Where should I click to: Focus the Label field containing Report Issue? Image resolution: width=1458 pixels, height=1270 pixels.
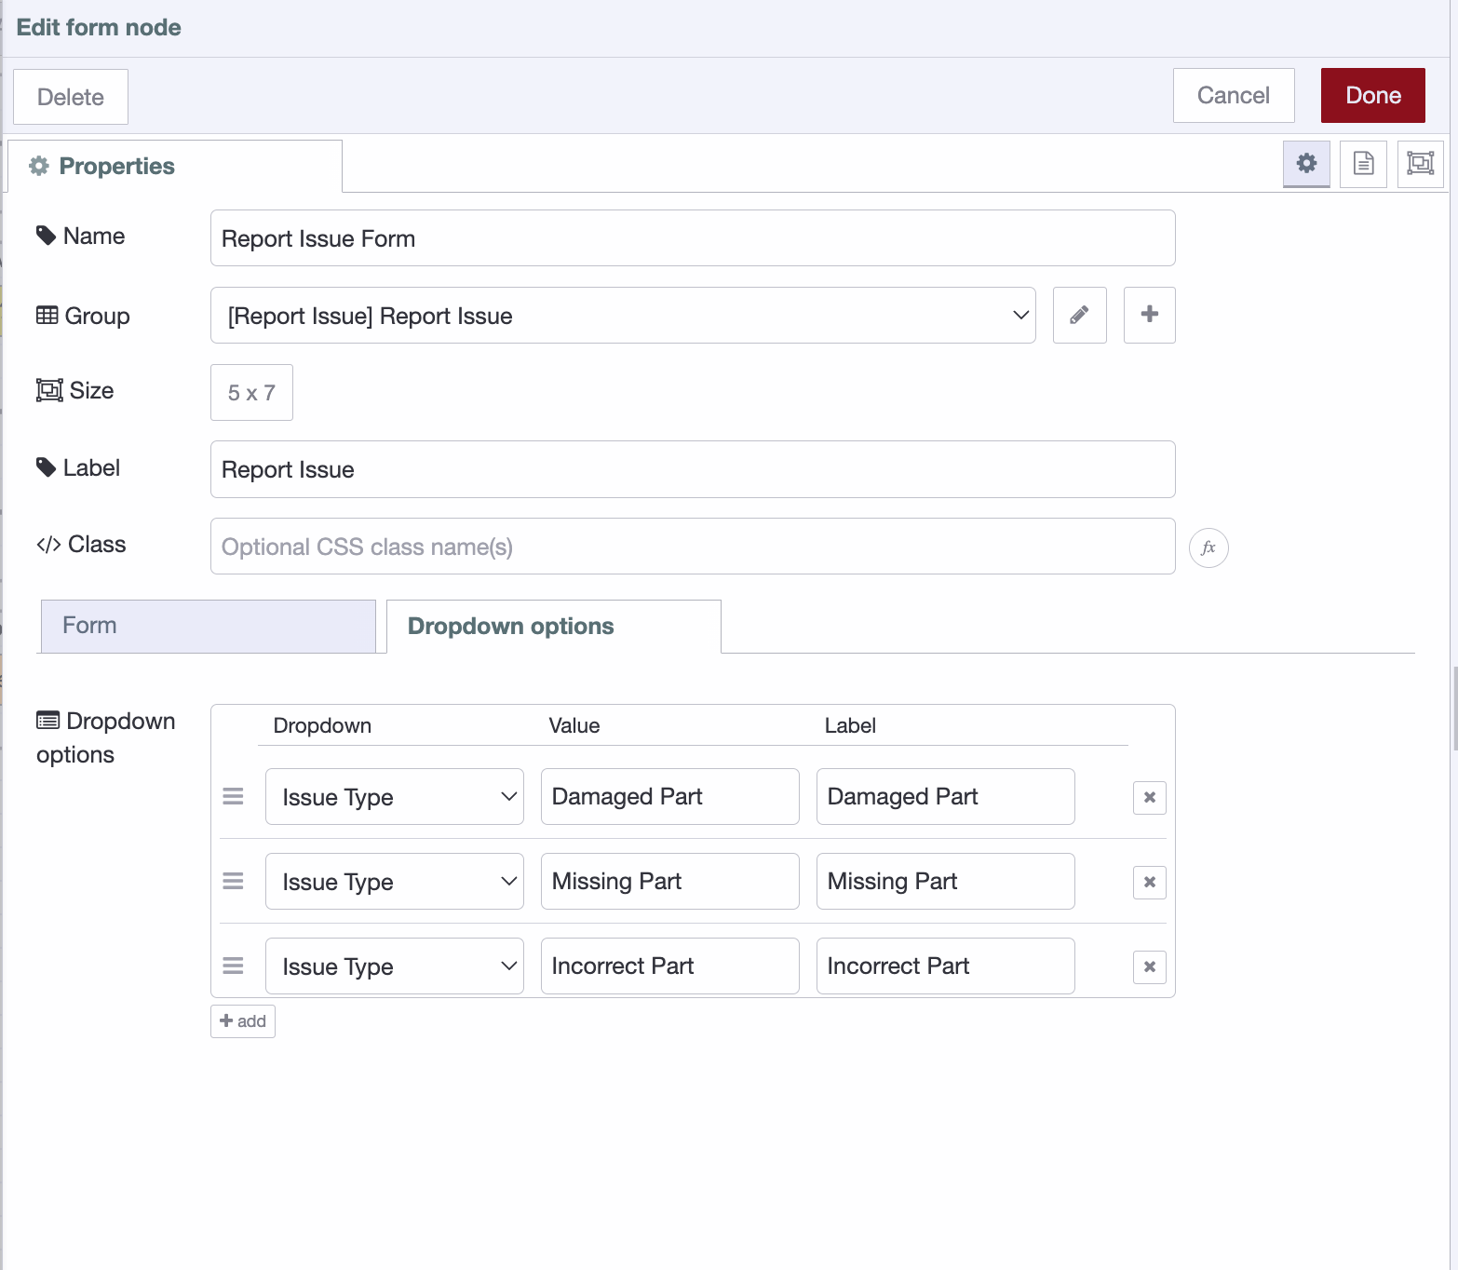point(693,469)
